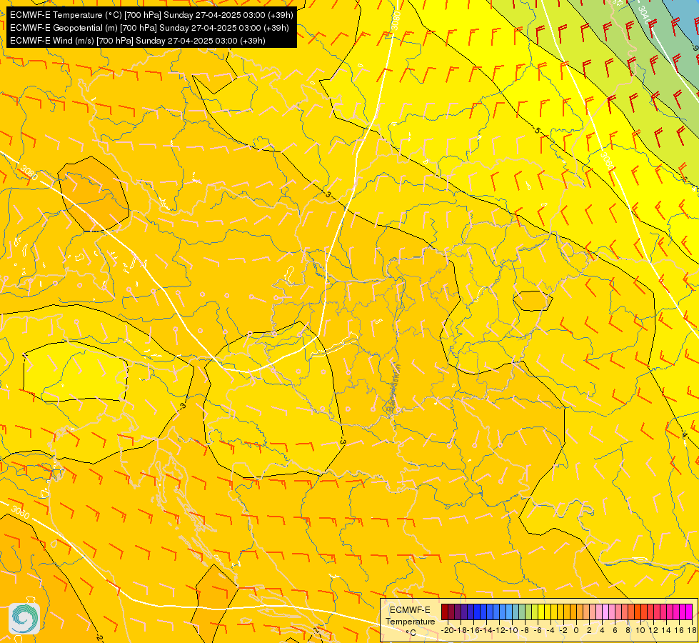Click the -2 label on the legend
The height and width of the screenshot is (643, 699).
pos(563,630)
